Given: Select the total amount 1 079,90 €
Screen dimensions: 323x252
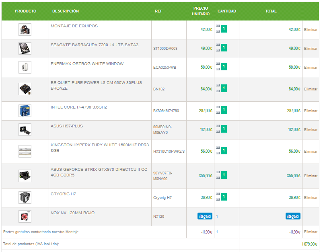Looking at the screenshot, I should (x=310, y=244).
